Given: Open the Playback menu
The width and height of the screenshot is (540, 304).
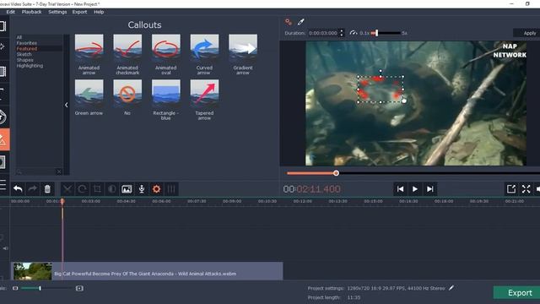Looking at the screenshot, I should click(31, 12).
